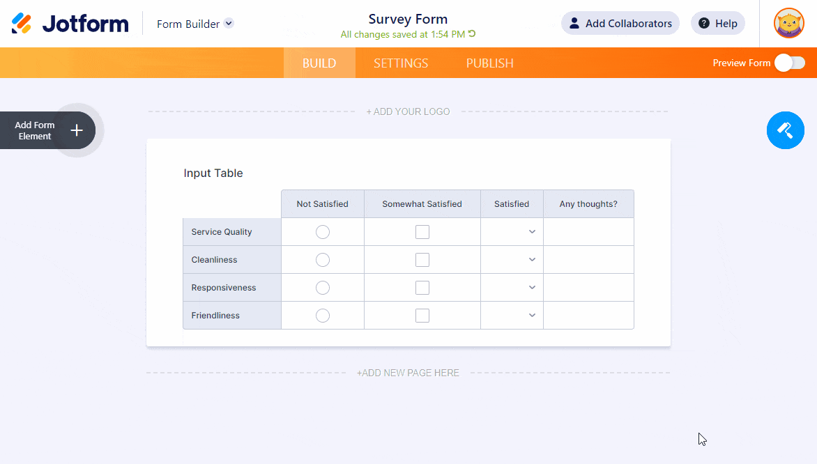Click the Help question mark icon
The image size is (817, 464).
704,24
